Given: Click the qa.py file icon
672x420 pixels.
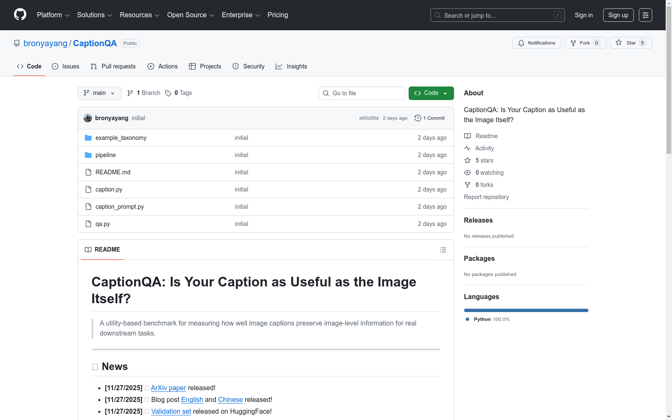Looking at the screenshot, I should click(88, 224).
